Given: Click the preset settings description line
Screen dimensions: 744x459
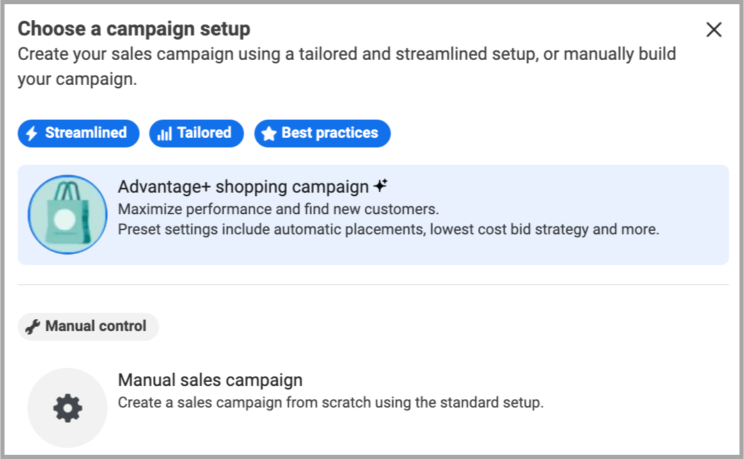Looking at the screenshot, I should (388, 229).
